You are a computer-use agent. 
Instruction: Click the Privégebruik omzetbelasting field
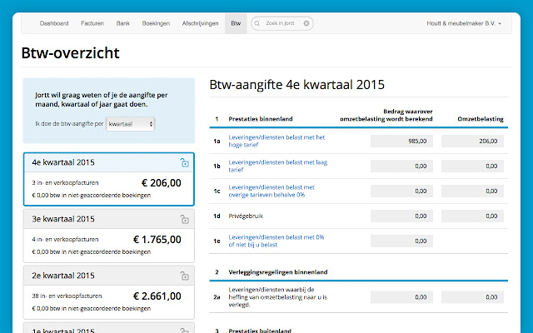point(472,216)
